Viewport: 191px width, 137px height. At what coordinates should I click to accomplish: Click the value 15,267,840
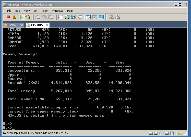pyautogui.click(x=60, y=91)
